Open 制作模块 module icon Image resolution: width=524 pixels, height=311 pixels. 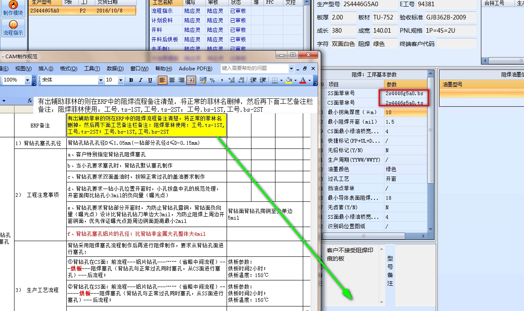point(13,9)
